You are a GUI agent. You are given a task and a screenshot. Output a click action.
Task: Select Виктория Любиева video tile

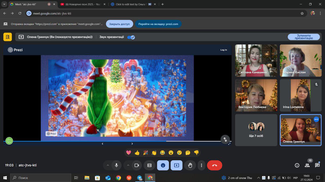[x=256, y=95]
